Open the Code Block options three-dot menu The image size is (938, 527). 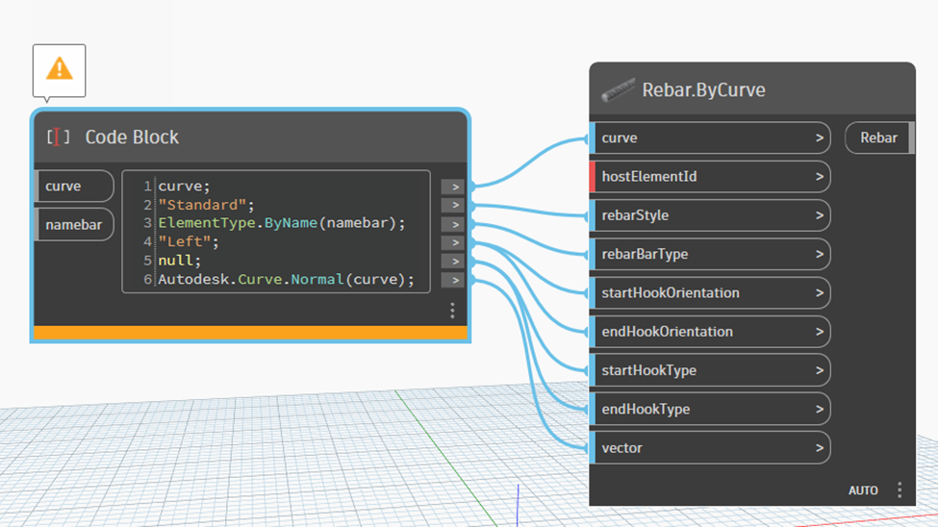(452, 311)
